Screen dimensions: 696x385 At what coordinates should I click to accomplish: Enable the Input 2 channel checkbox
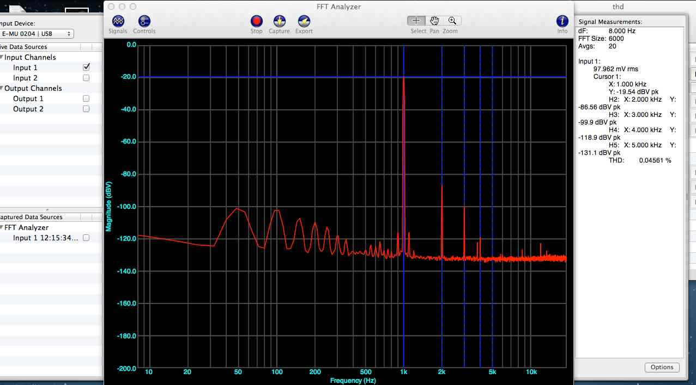click(86, 78)
